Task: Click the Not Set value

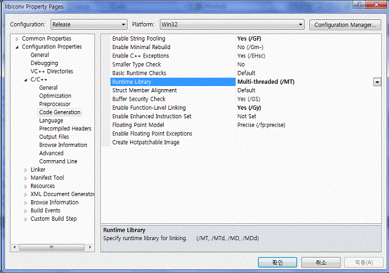Action: point(247,116)
